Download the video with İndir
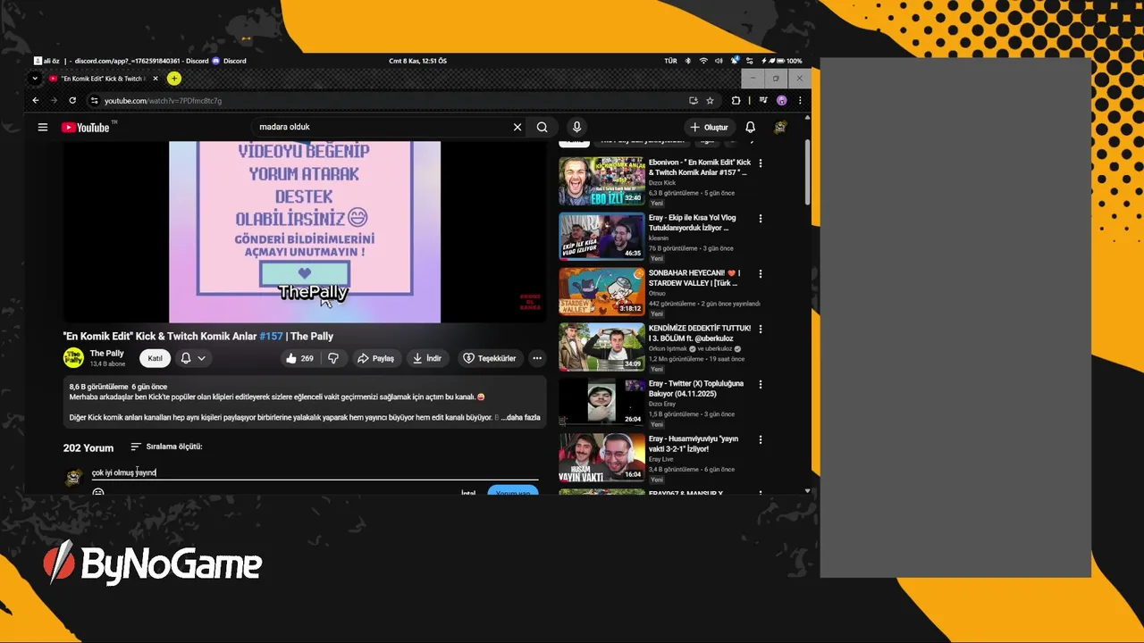 tap(427, 358)
